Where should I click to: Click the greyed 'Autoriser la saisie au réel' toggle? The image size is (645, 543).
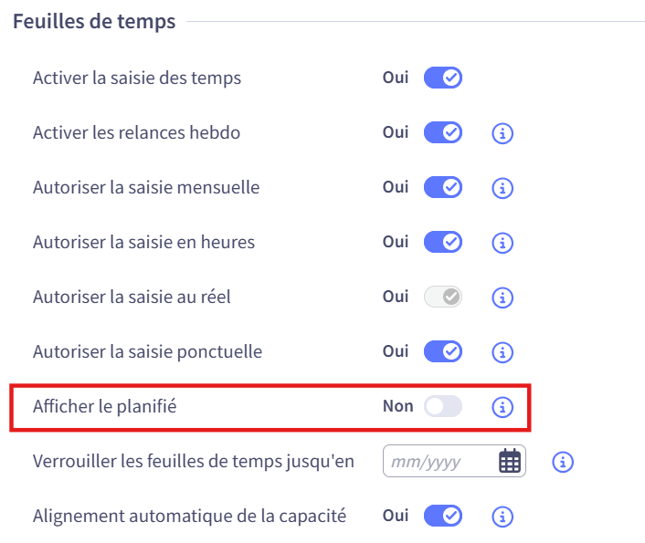click(x=443, y=298)
